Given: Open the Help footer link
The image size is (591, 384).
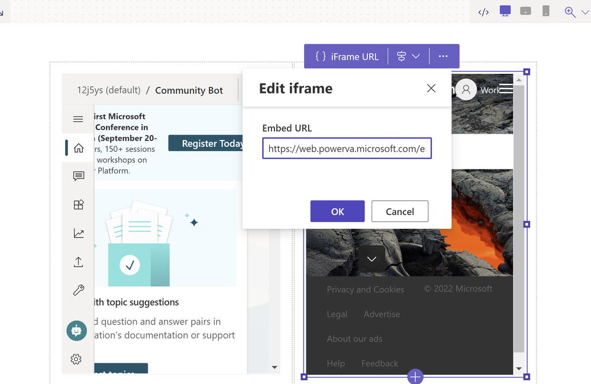Looking at the screenshot, I should coord(336,363).
